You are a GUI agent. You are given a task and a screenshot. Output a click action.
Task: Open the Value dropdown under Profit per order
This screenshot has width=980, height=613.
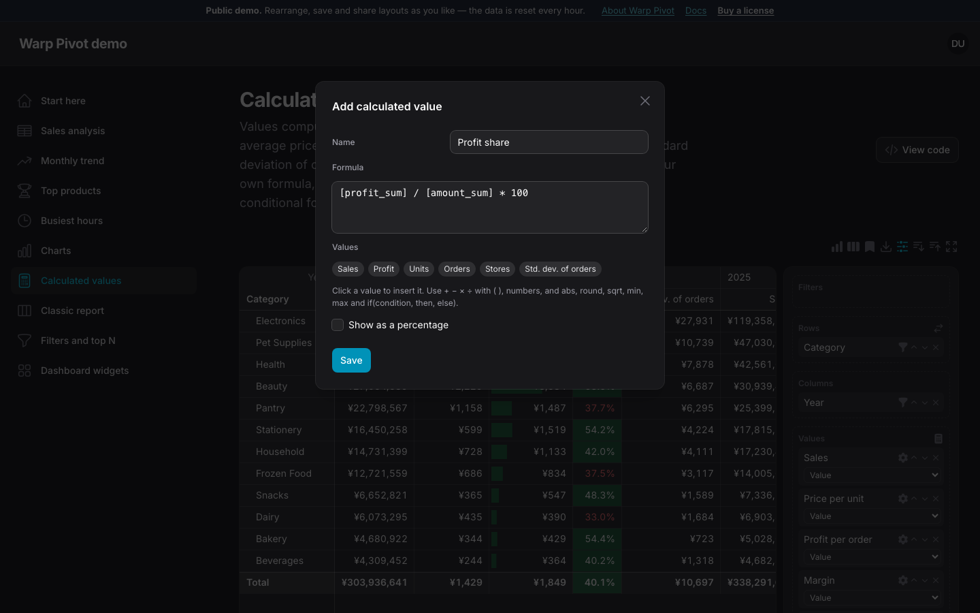coord(873,557)
